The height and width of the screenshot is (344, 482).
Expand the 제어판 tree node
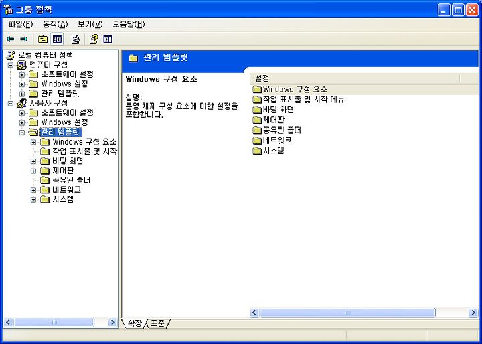pyautogui.click(x=33, y=171)
